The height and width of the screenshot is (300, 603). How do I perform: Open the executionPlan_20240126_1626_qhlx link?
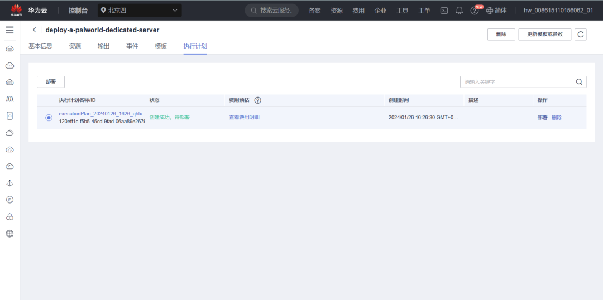[x=100, y=114]
